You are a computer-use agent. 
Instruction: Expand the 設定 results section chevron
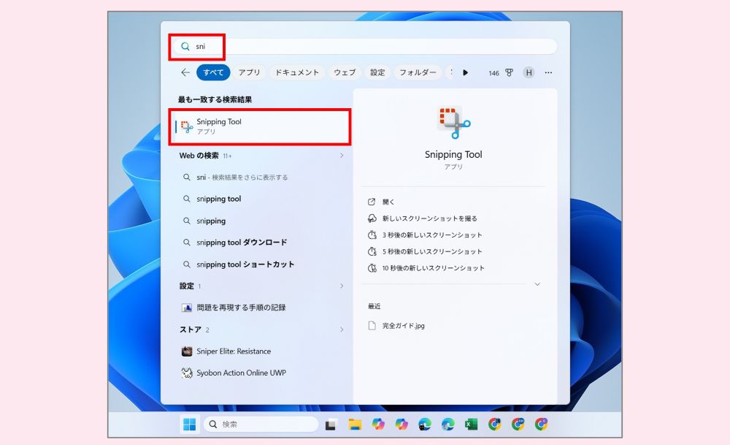coord(341,286)
